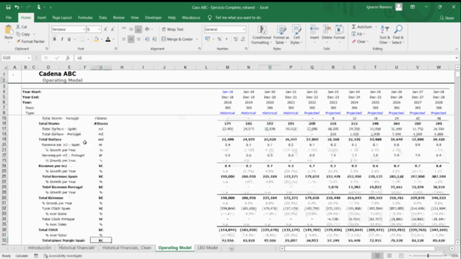Apply the yellow Fill Color swatch
This screenshot has height=259, width=461.
click(97, 39)
